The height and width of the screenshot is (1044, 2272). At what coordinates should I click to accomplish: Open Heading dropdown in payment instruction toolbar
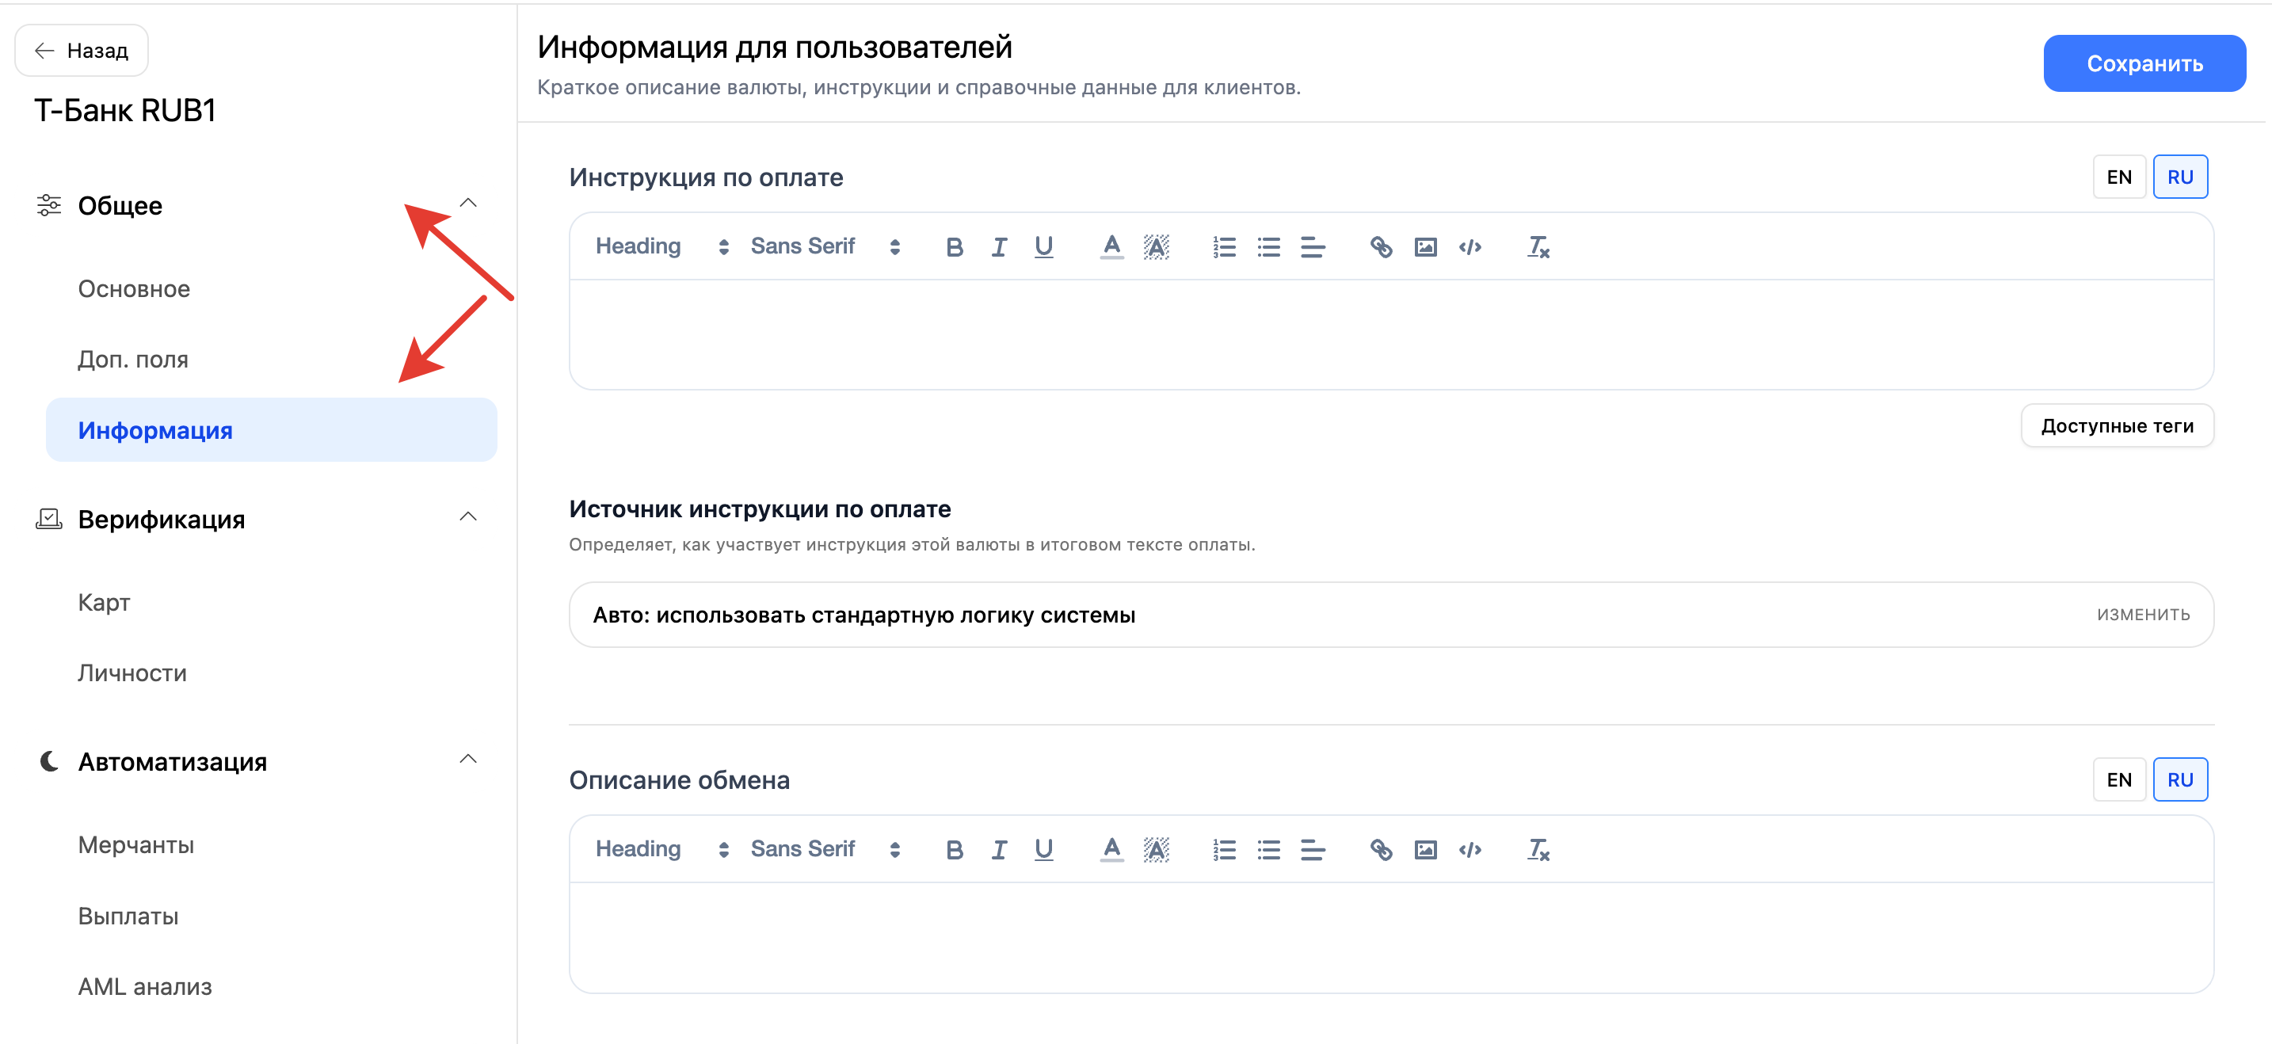661,246
